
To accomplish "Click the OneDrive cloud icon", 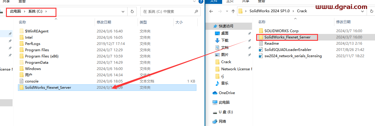I will point(215,93).
